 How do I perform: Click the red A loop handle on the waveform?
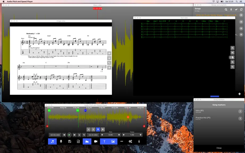pos(47,126)
